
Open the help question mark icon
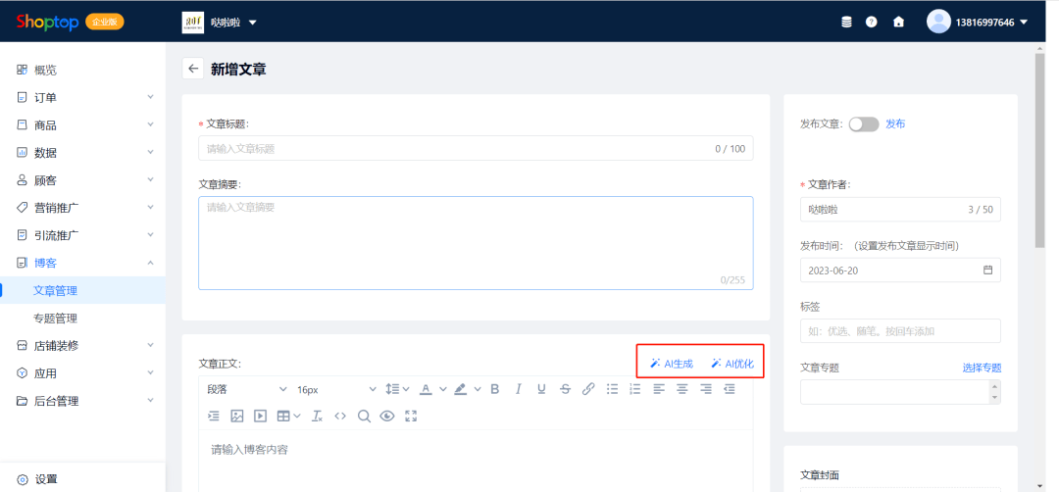871,22
